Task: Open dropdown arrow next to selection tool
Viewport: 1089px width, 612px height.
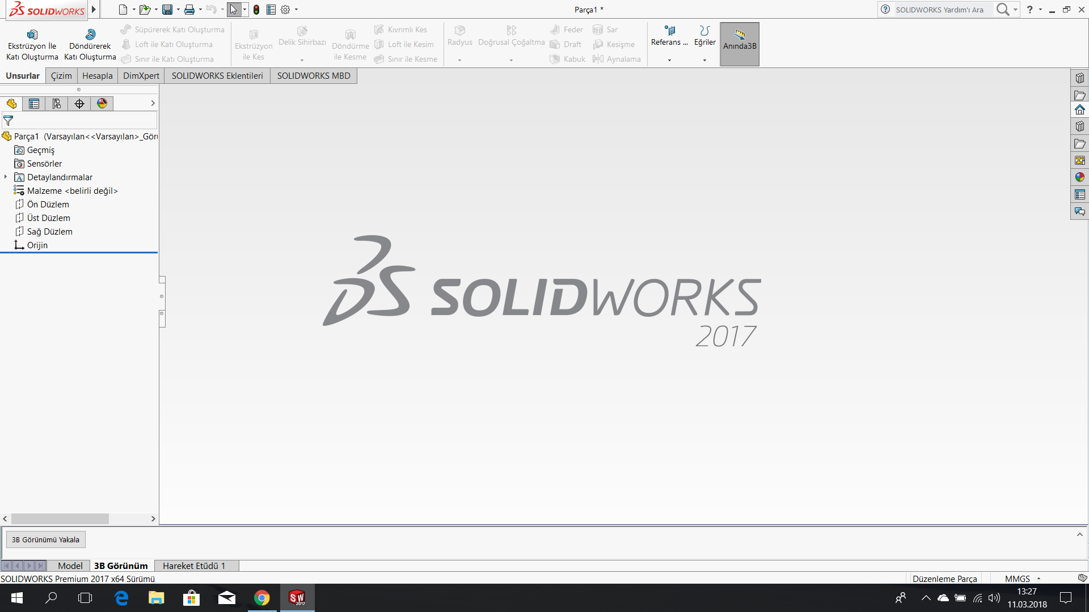Action: pos(244,10)
